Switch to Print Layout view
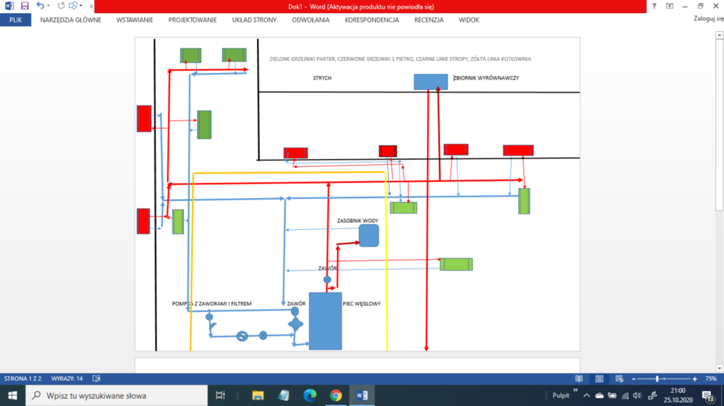 [x=599, y=378]
